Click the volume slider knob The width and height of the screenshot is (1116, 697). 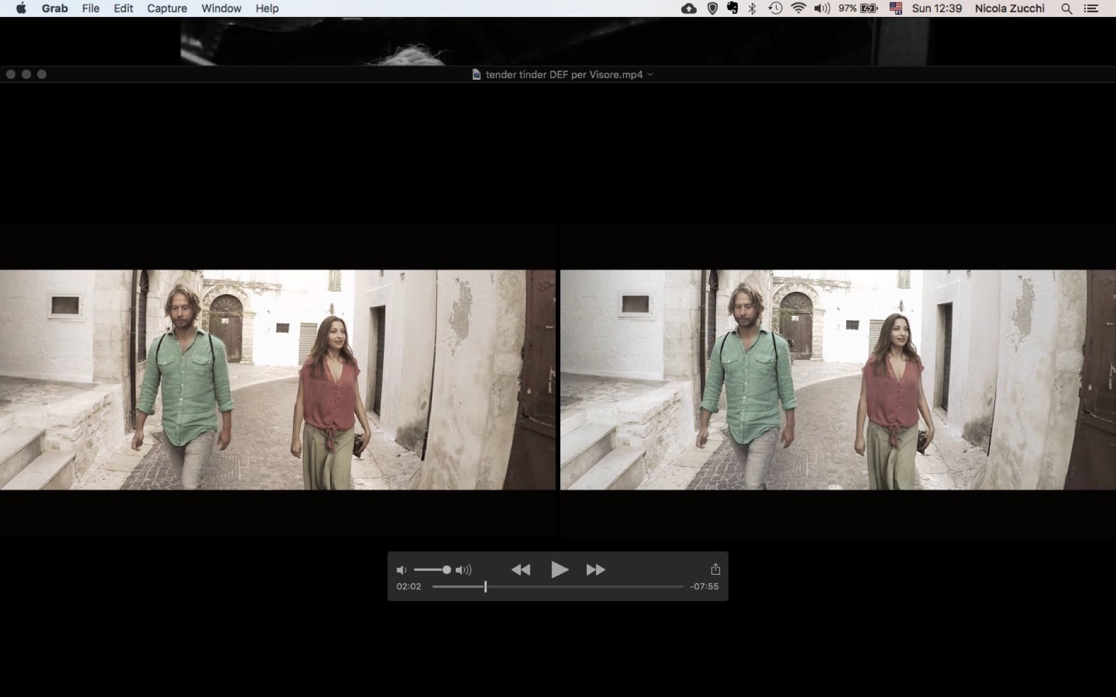446,570
